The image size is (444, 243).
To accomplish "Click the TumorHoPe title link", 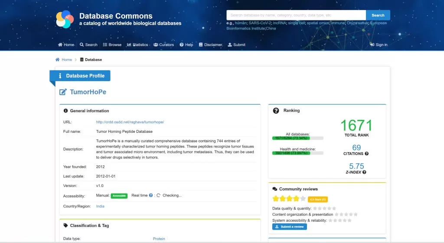I will pyautogui.click(x=88, y=92).
